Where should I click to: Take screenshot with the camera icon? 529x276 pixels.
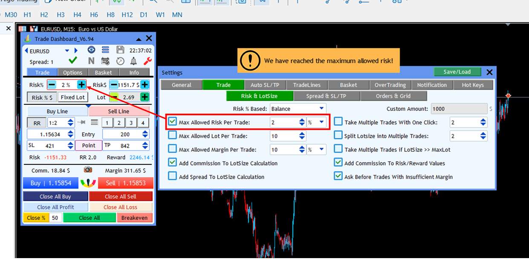tap(88, 170)
